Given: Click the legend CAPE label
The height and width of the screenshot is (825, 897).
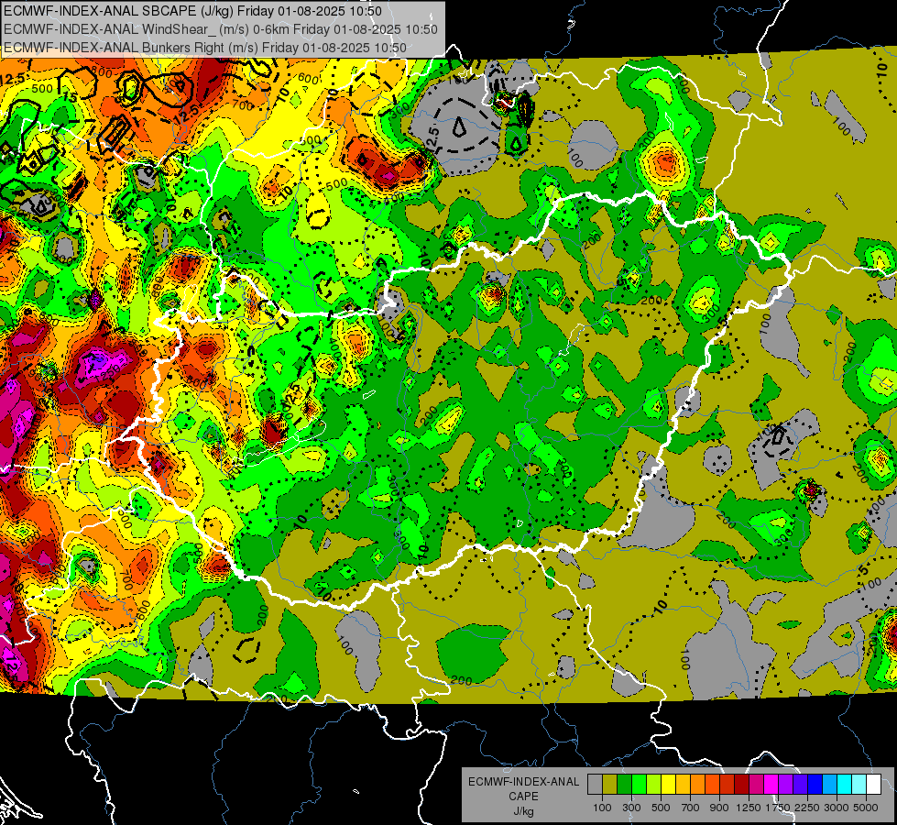Looking at the screenshot, I should [523, 796].
